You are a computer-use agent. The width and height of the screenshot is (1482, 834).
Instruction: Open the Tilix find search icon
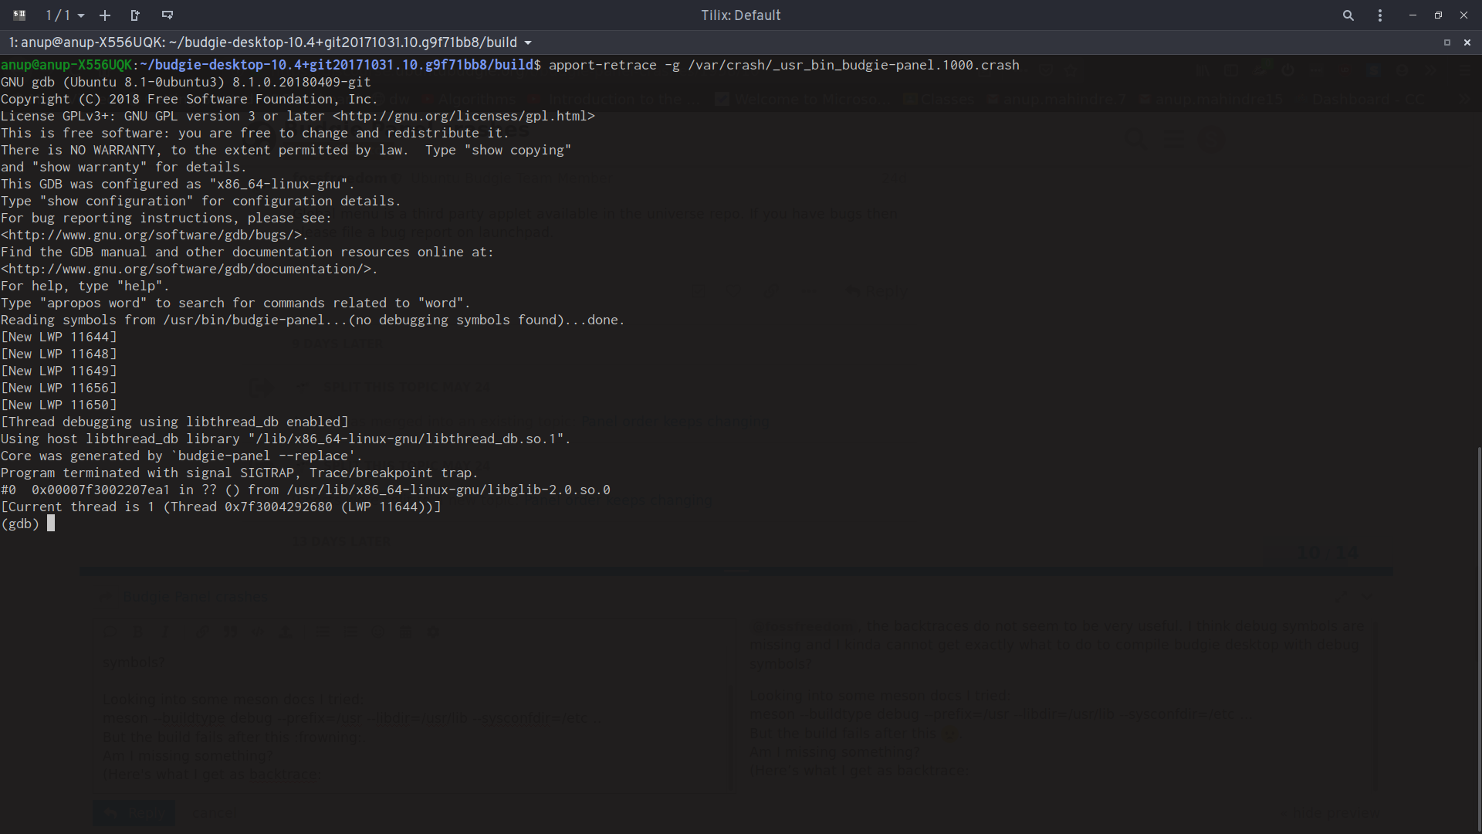click(x=1348, y=15)
